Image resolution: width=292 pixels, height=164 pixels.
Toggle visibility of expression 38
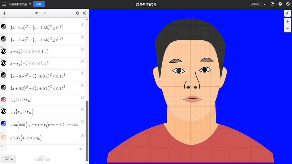[4, 51]
